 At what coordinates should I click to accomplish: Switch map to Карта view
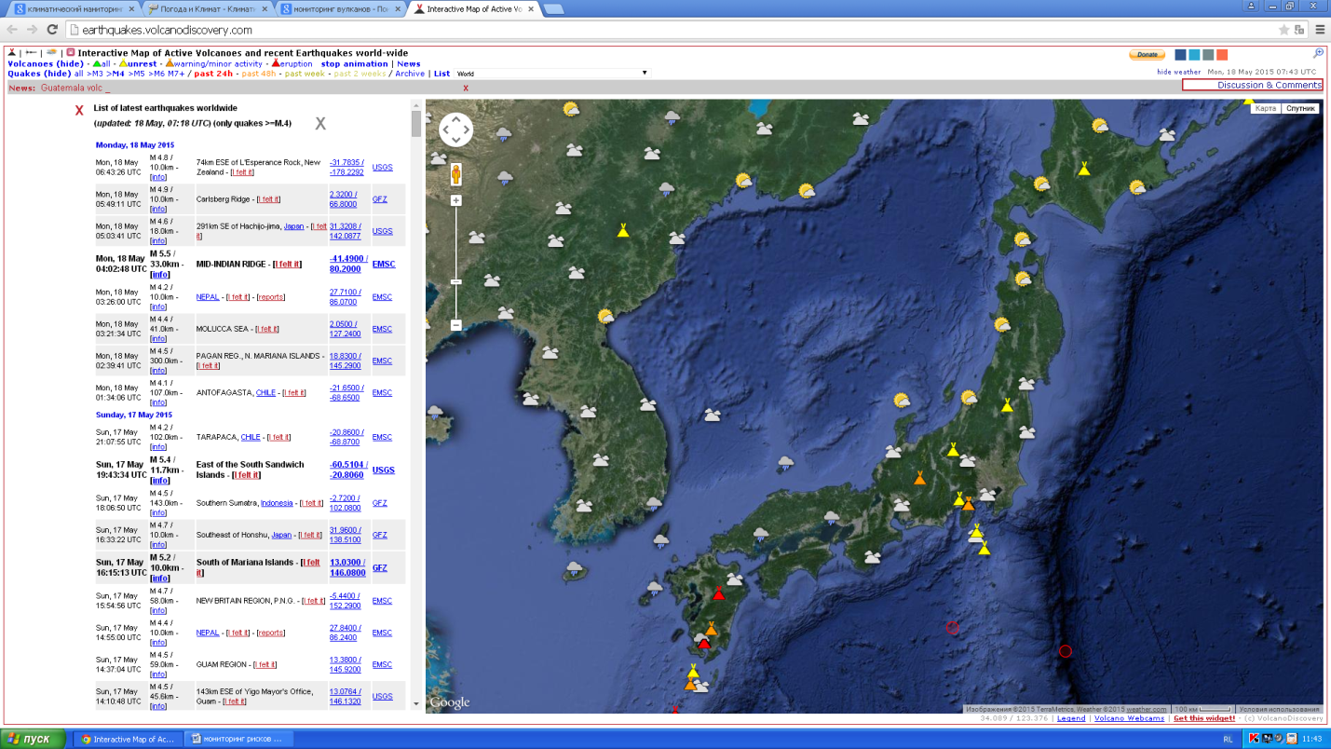(1266, 108)
